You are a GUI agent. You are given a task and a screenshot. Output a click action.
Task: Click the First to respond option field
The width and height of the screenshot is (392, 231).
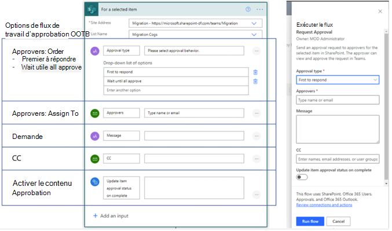point(176,72)
